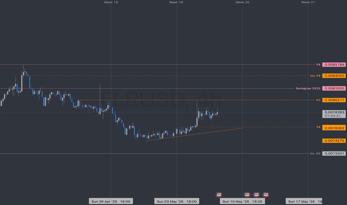Select the pink 0.0085784 price label
The image size is (347, 205).
334,65
